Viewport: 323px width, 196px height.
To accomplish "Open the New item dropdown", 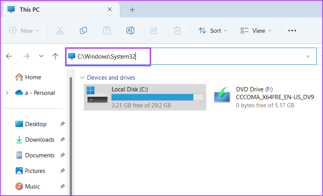I will click(24, 30).
